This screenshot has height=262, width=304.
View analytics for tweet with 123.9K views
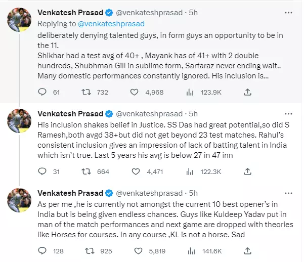(x=191, y=92)
